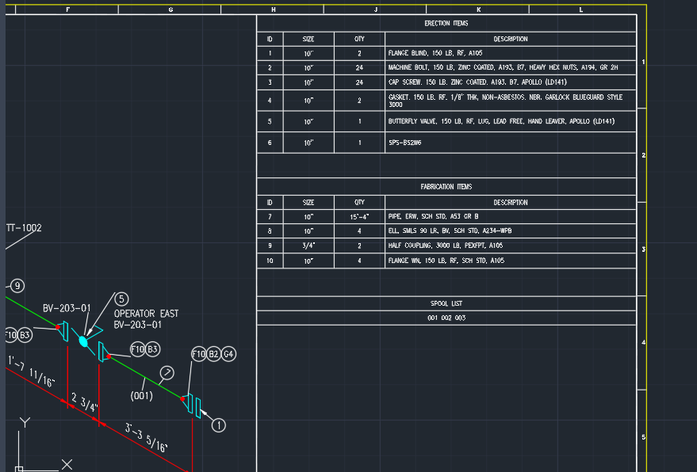
Task: Click column zone header K
Action: point(478,10)
